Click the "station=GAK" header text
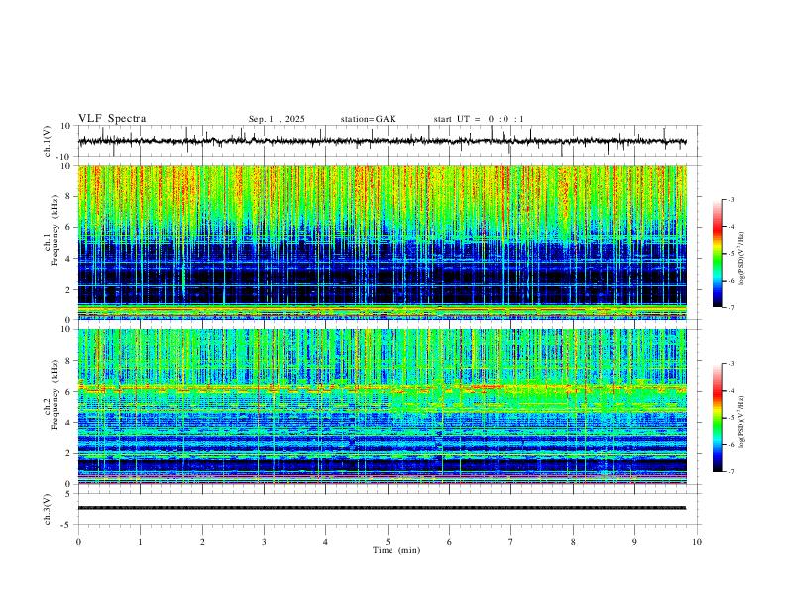 point(368,119)
